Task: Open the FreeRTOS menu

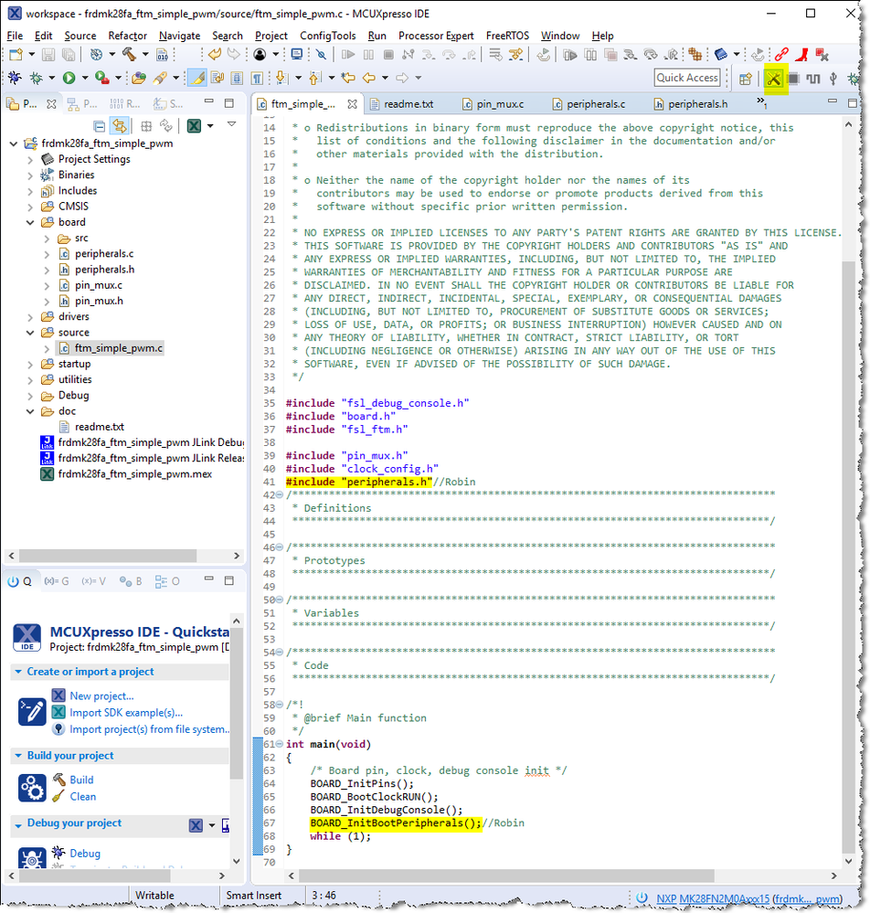Action: [x=507, y=36]
